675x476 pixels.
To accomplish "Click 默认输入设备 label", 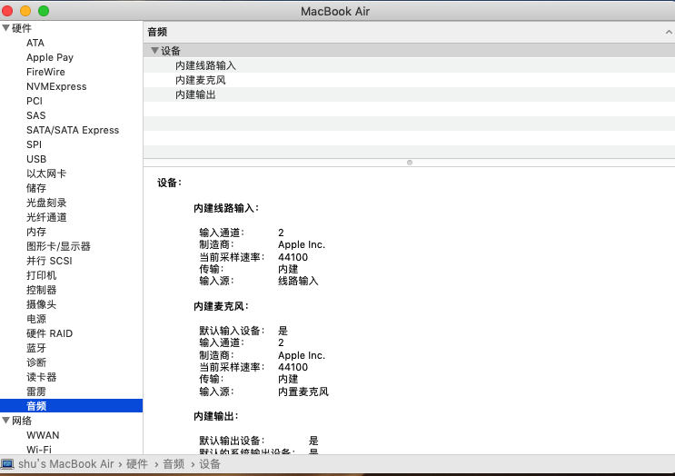I will click(232, 331).
